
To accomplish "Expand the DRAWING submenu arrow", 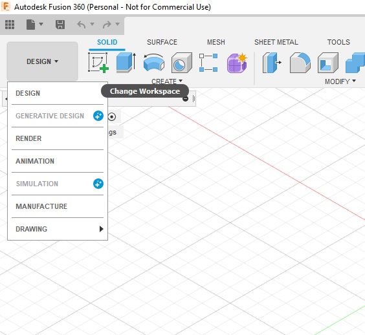I will coord(101,229).
